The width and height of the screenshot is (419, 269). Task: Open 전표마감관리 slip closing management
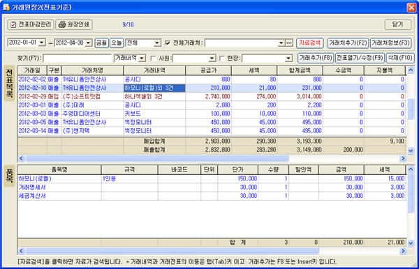point(31,24)
